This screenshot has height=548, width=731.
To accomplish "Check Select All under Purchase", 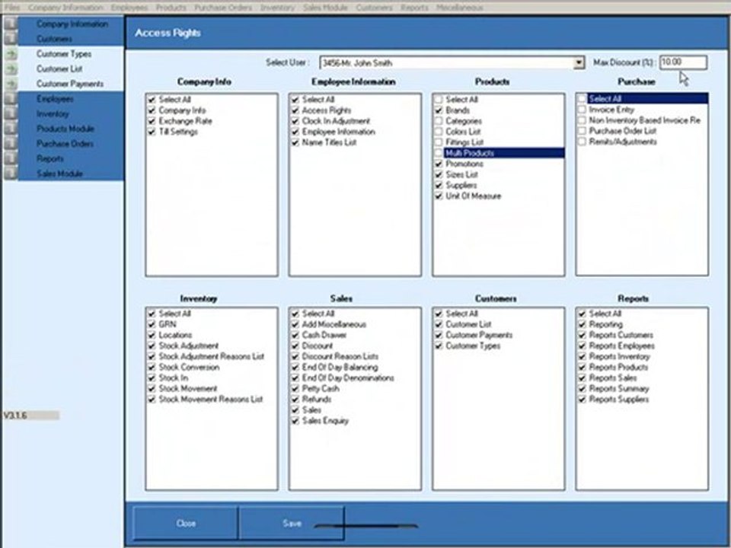I will (x=582, y=99).
